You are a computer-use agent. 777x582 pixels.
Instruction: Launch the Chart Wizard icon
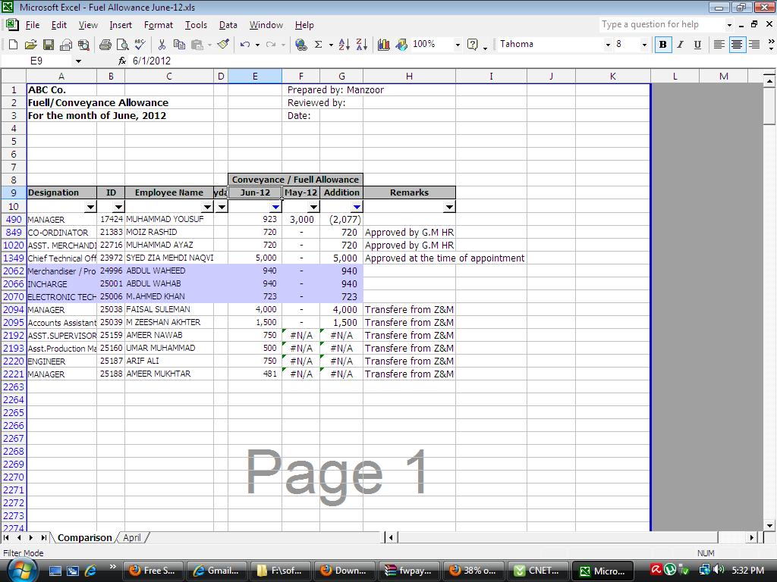tap(383, 45)
